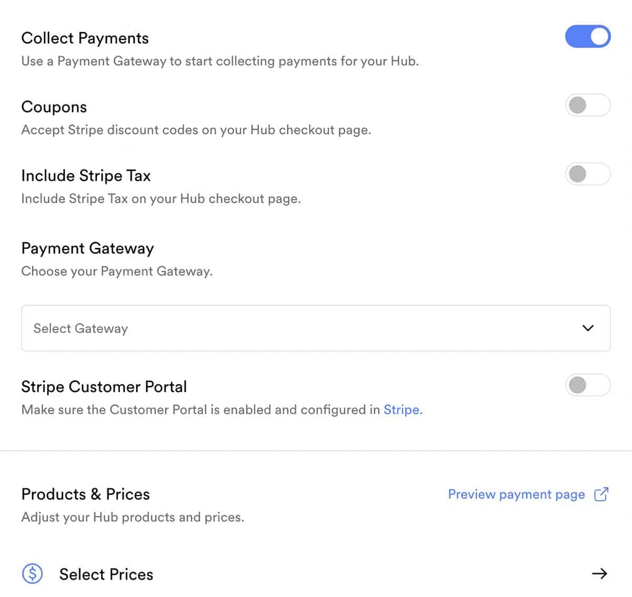Click the Products & Prices heading
Image resolution: width=632 pixels, height=597 pixels.
[x=85, y=494]
